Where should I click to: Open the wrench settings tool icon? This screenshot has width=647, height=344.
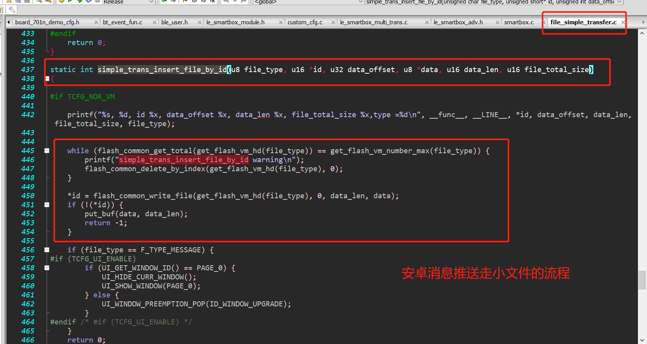point(12,9)
